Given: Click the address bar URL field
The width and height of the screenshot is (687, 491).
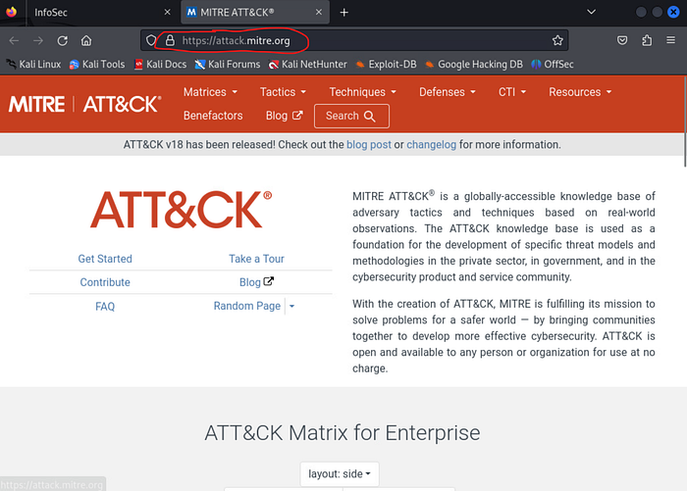Looking at the screenshot, I should pos(354,41).
